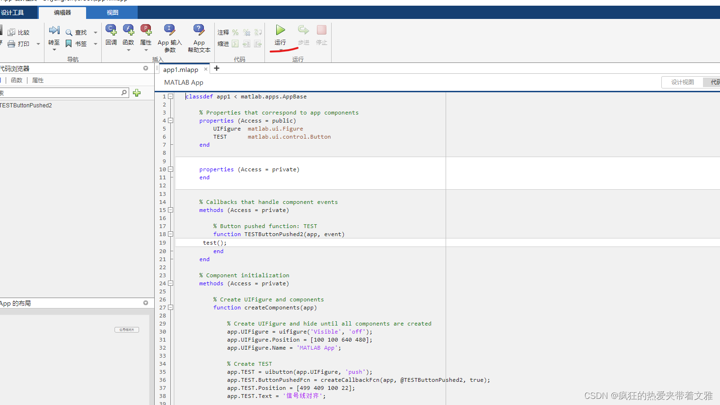Click the 查找 (Find) magnifier icon
This screenshot has width=720, height=405.
(x=69, y=32)
